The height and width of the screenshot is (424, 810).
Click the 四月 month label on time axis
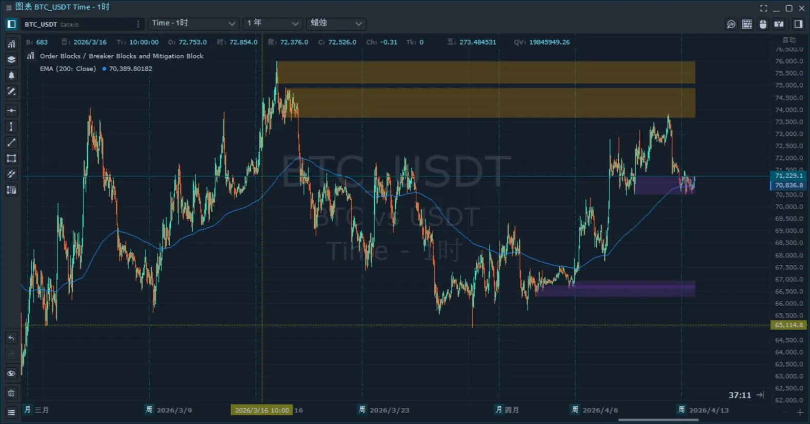point(512,410)
